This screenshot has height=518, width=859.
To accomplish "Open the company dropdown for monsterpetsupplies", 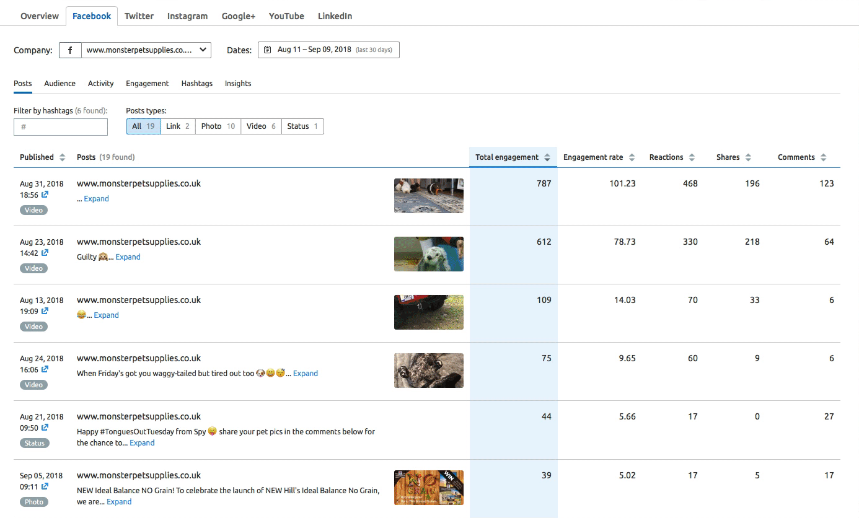I will point(146,50).
